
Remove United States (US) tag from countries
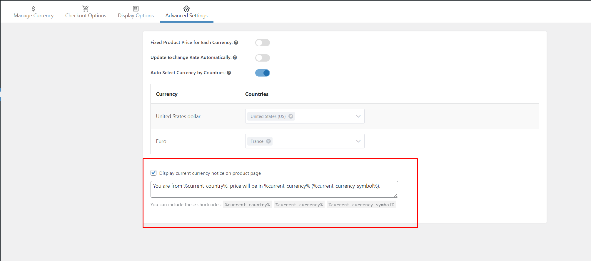pyautogui.click(x=291, y=116)
